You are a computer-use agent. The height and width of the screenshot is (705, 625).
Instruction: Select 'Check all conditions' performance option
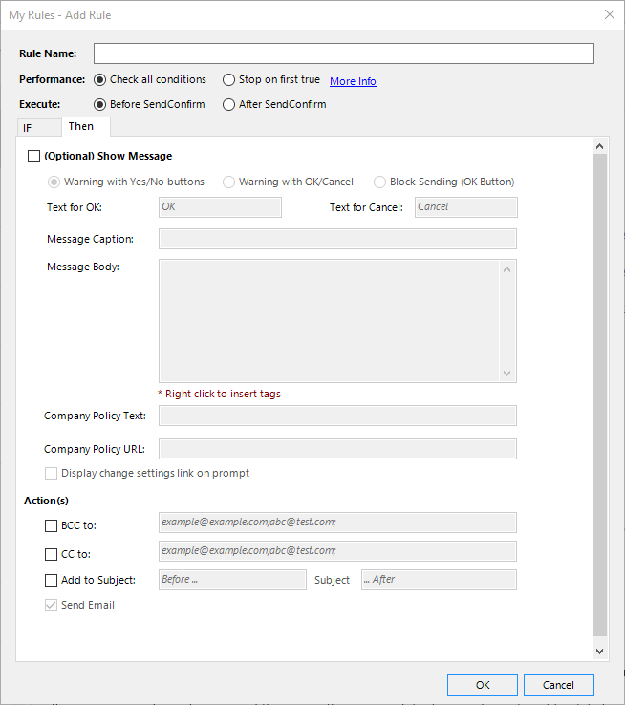click(100, 80)
